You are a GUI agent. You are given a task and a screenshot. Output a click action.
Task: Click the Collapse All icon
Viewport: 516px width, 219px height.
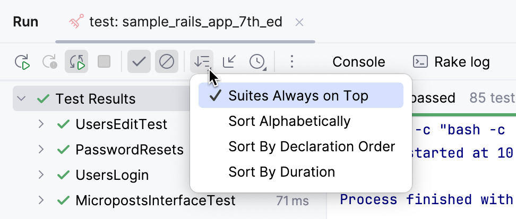[229, 62]
